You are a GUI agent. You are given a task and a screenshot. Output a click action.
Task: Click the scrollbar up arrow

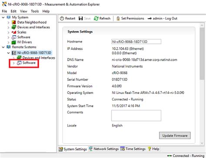202,26
